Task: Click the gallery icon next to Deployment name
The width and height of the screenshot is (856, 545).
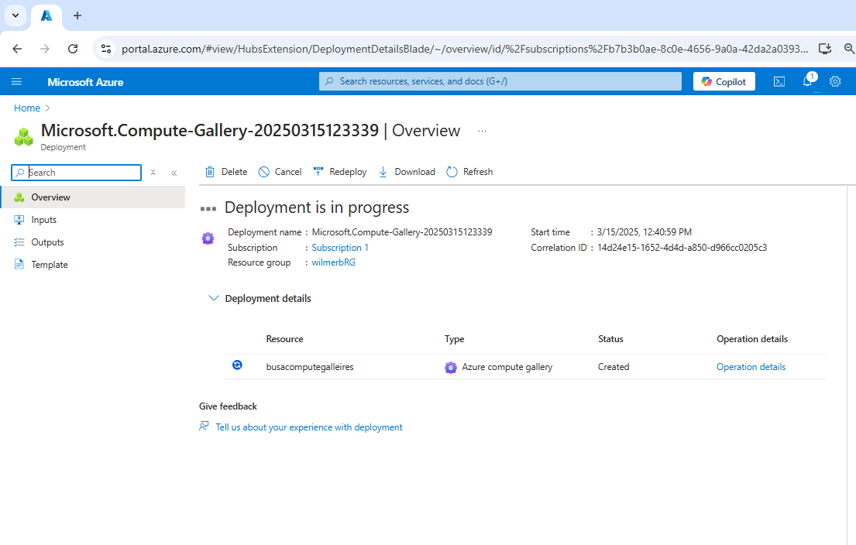Action: [208, 238]
